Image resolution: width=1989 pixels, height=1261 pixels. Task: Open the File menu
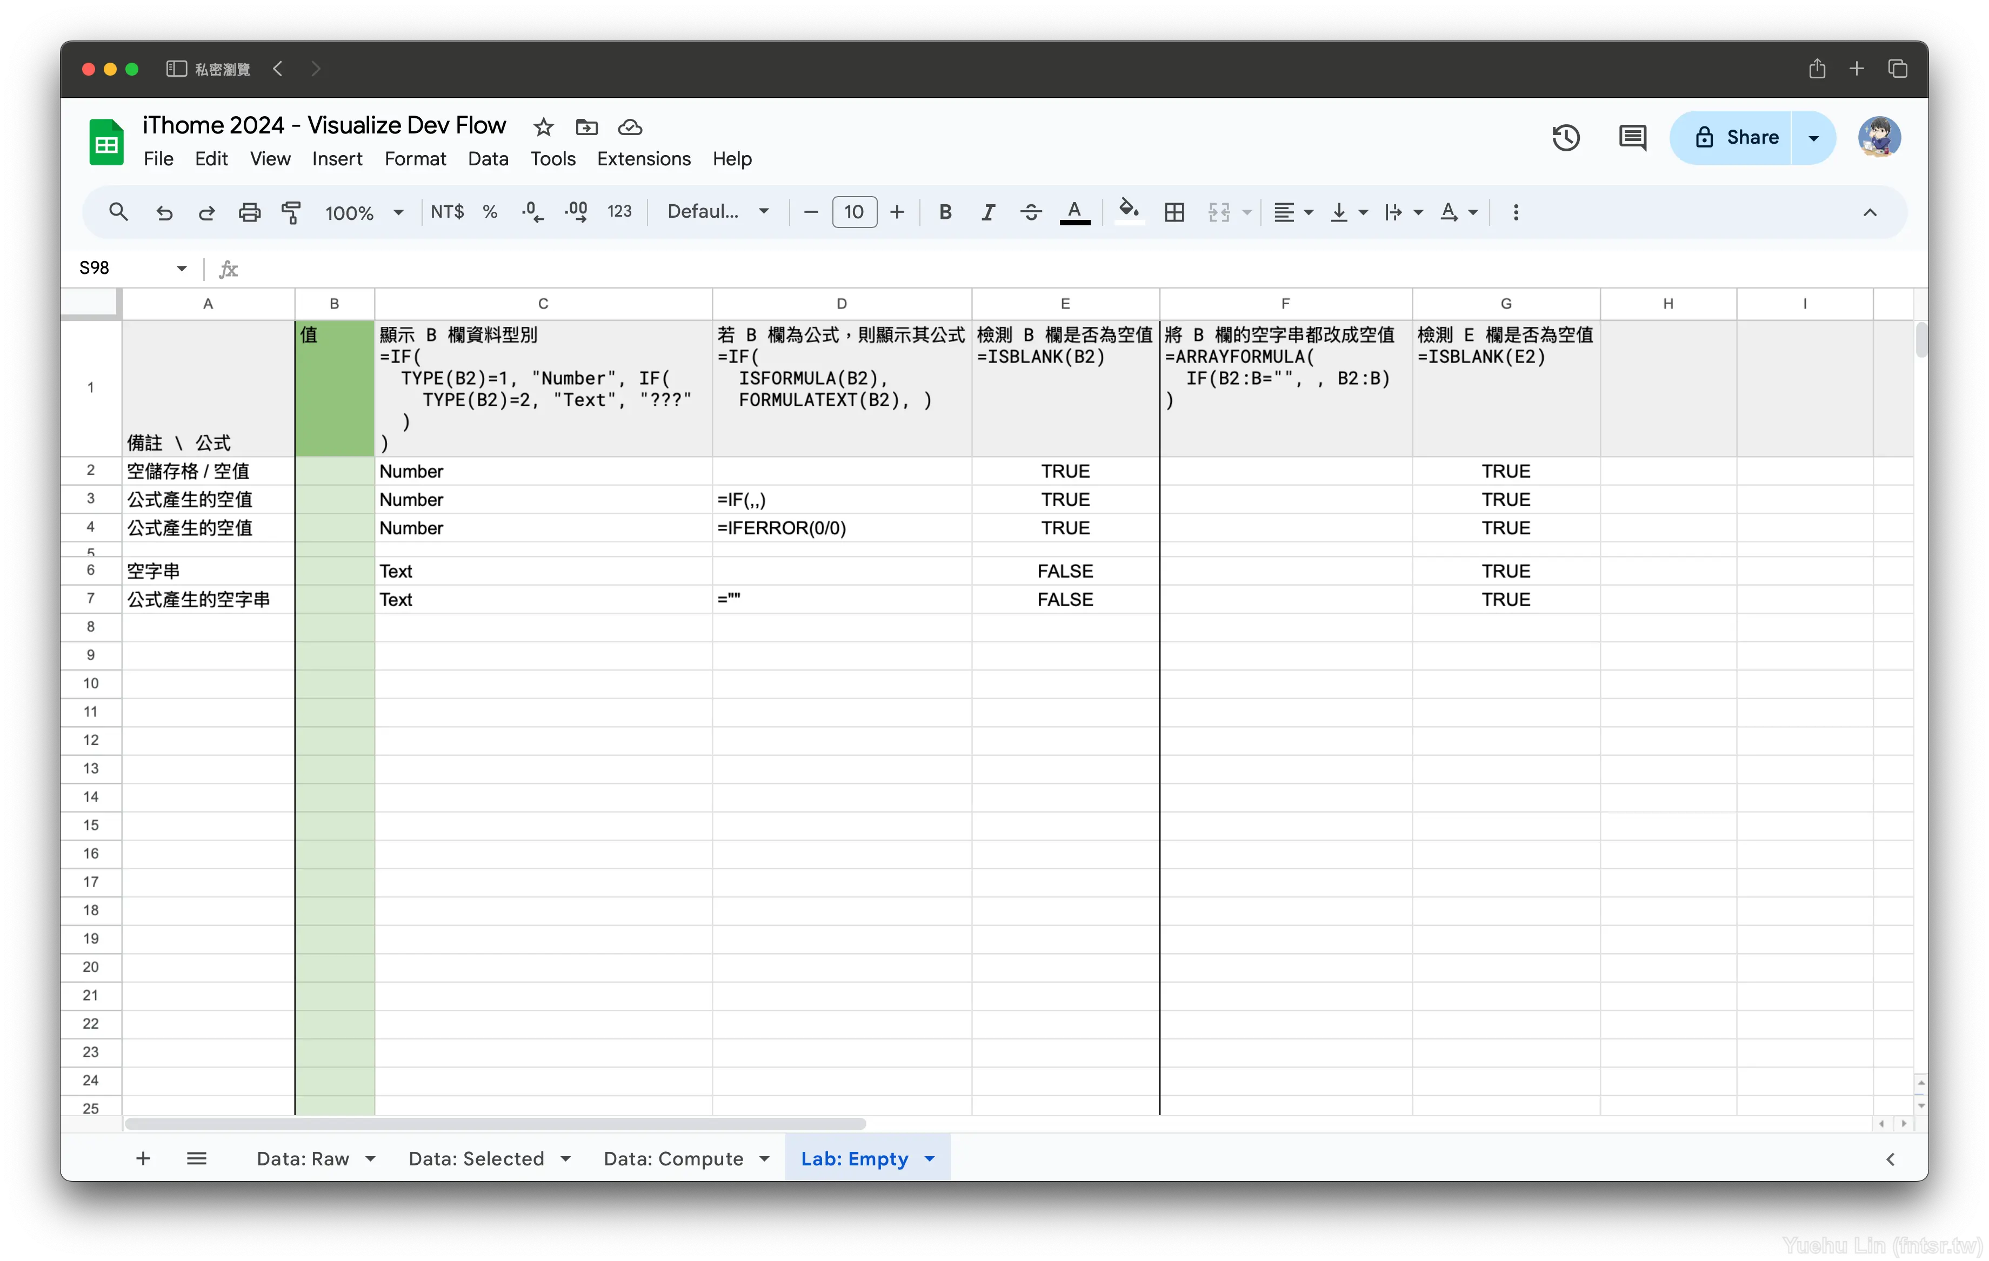point(158,158)
